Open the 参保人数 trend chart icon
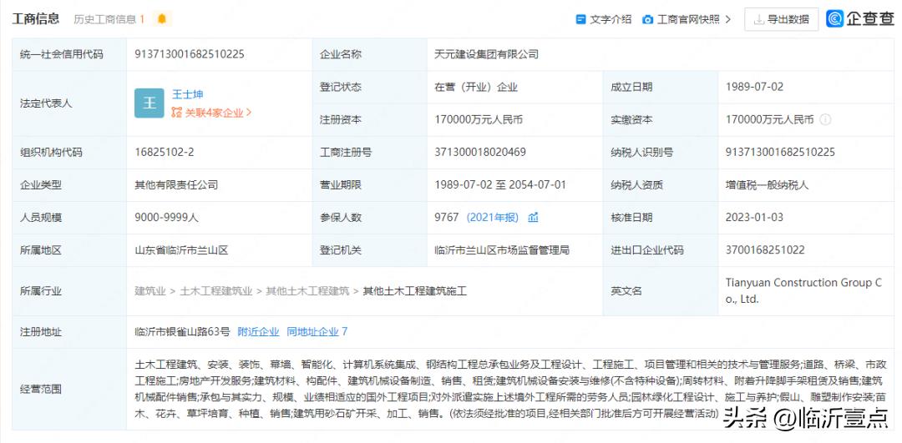Screen dimensions: 902x443 pyautogui.click(x=533, y=217)
